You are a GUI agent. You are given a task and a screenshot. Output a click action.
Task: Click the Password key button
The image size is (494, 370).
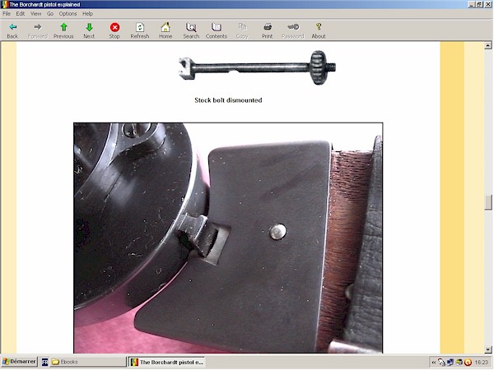[x=293, y=31]
